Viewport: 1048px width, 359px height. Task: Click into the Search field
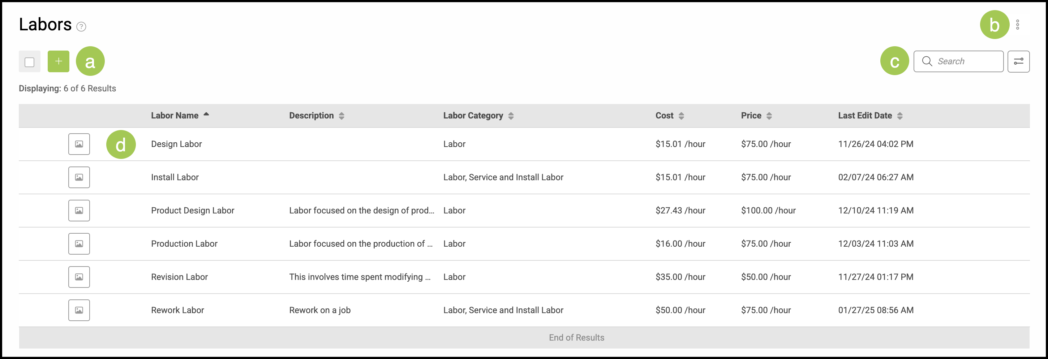point(958,61)
